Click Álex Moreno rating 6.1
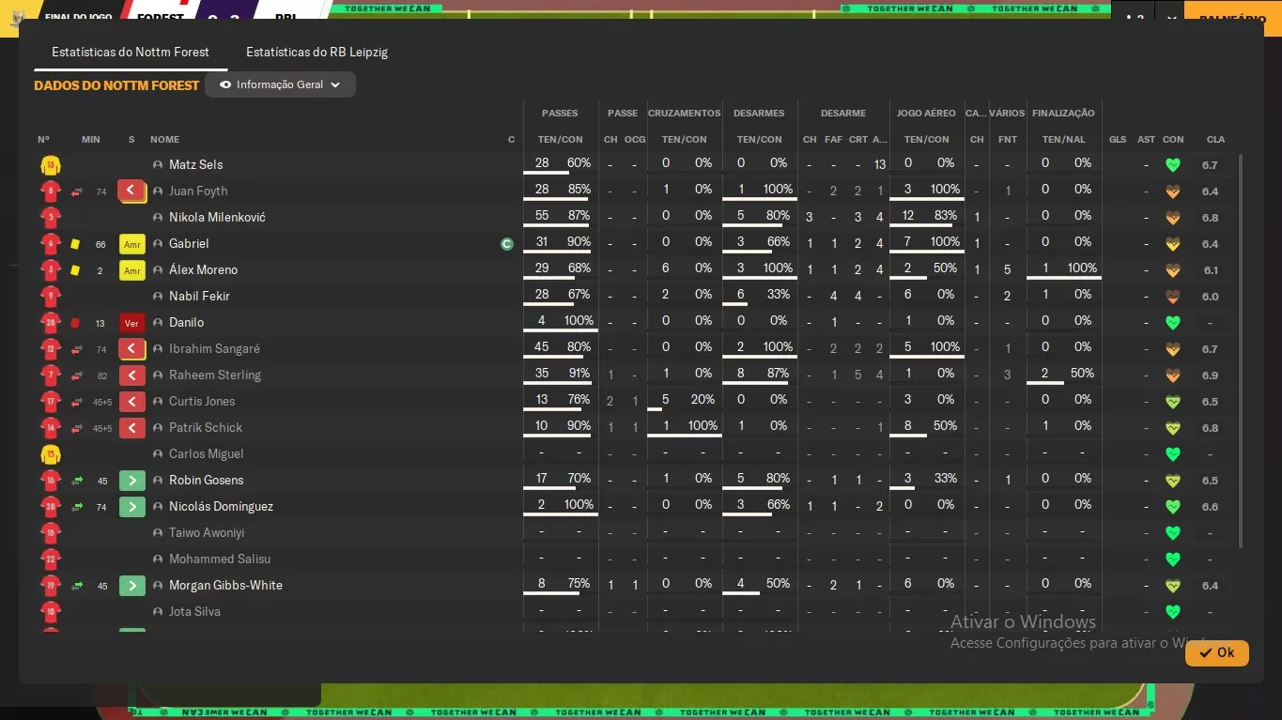The image size is (1282, 720). (x=1210, y=270)
